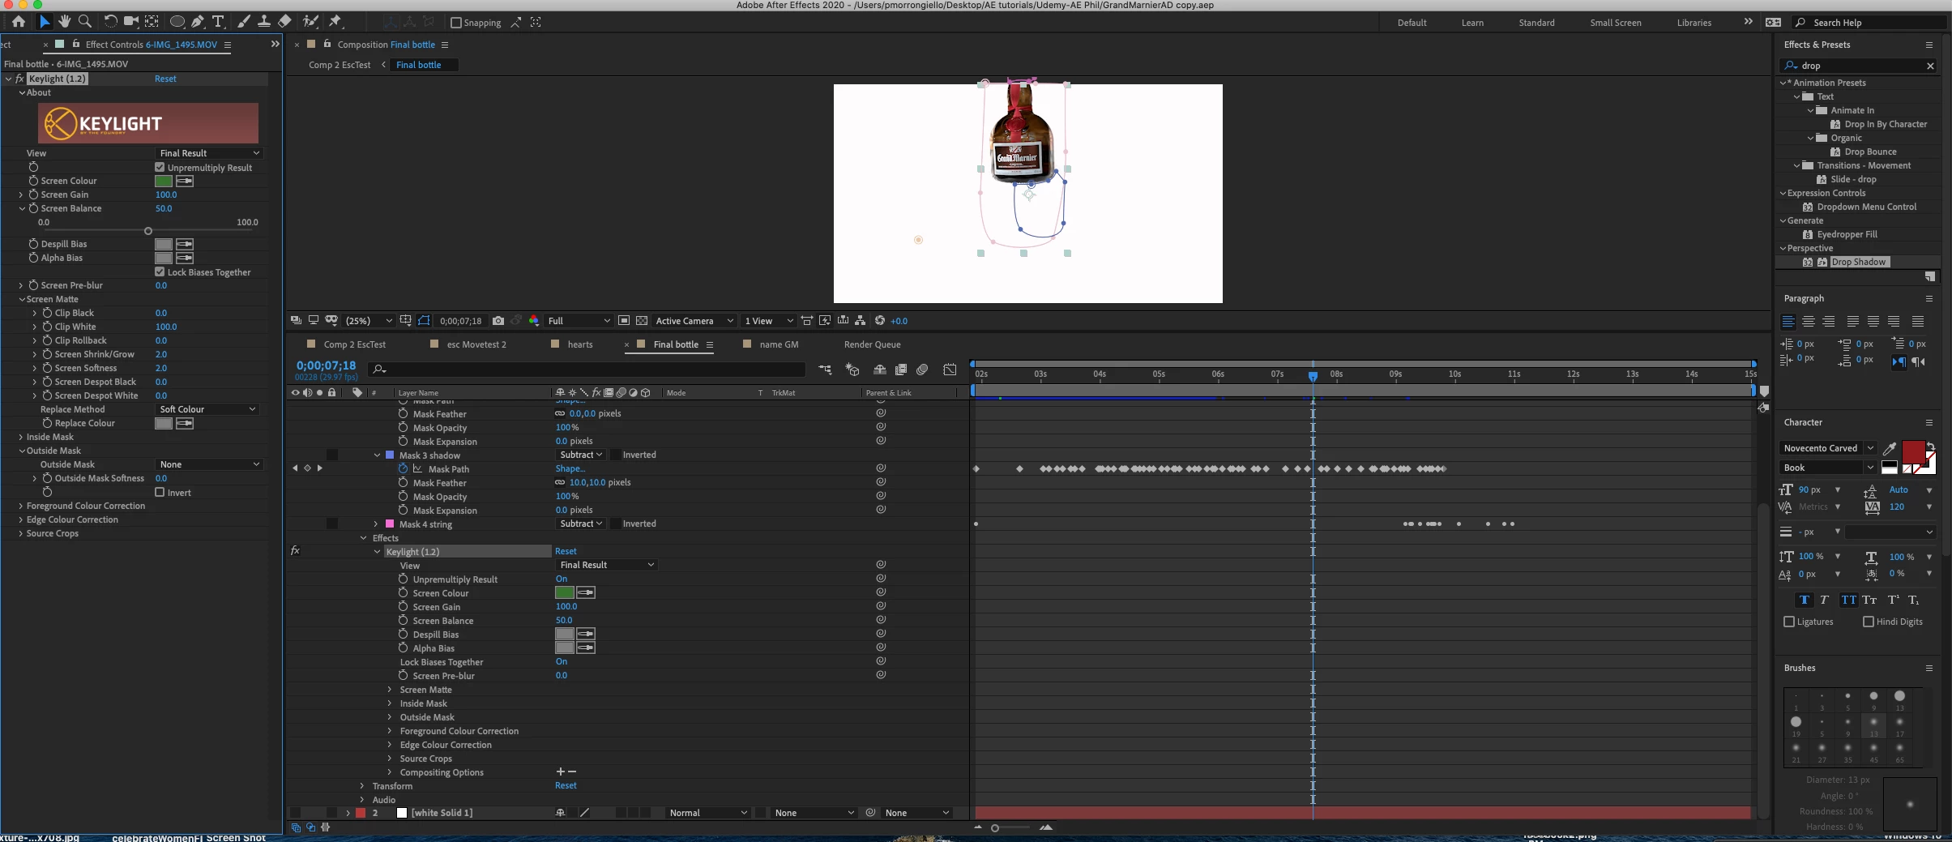Screen dimensions: 1952x842
Task: Click the red fill color swatch in Character panel
Action: point(1913,451)
